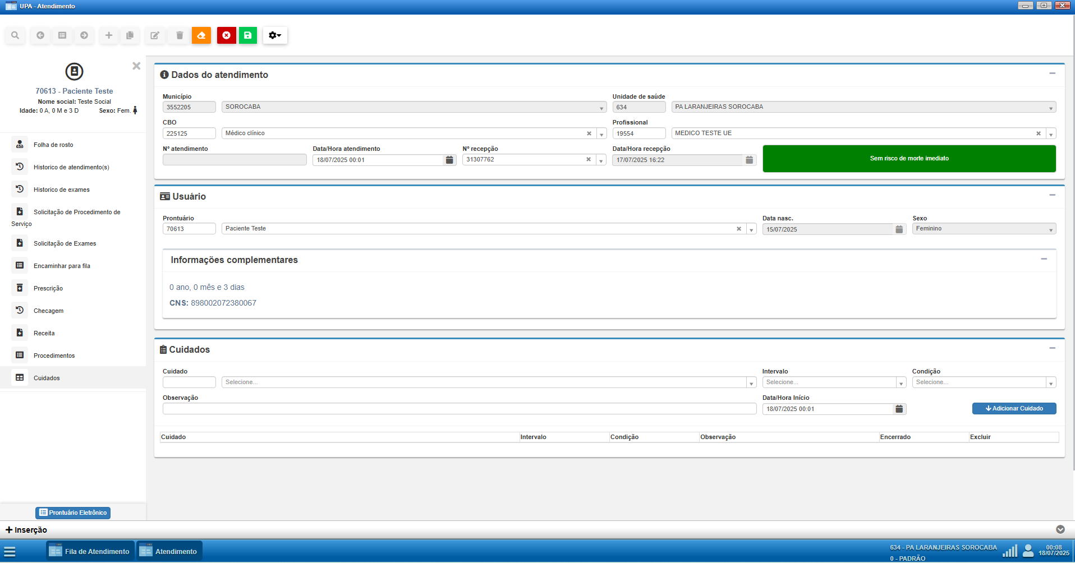Click the magnifier search toolbar icon
Viewport: 1075px width, 563px height.
(x=15, y=35)
